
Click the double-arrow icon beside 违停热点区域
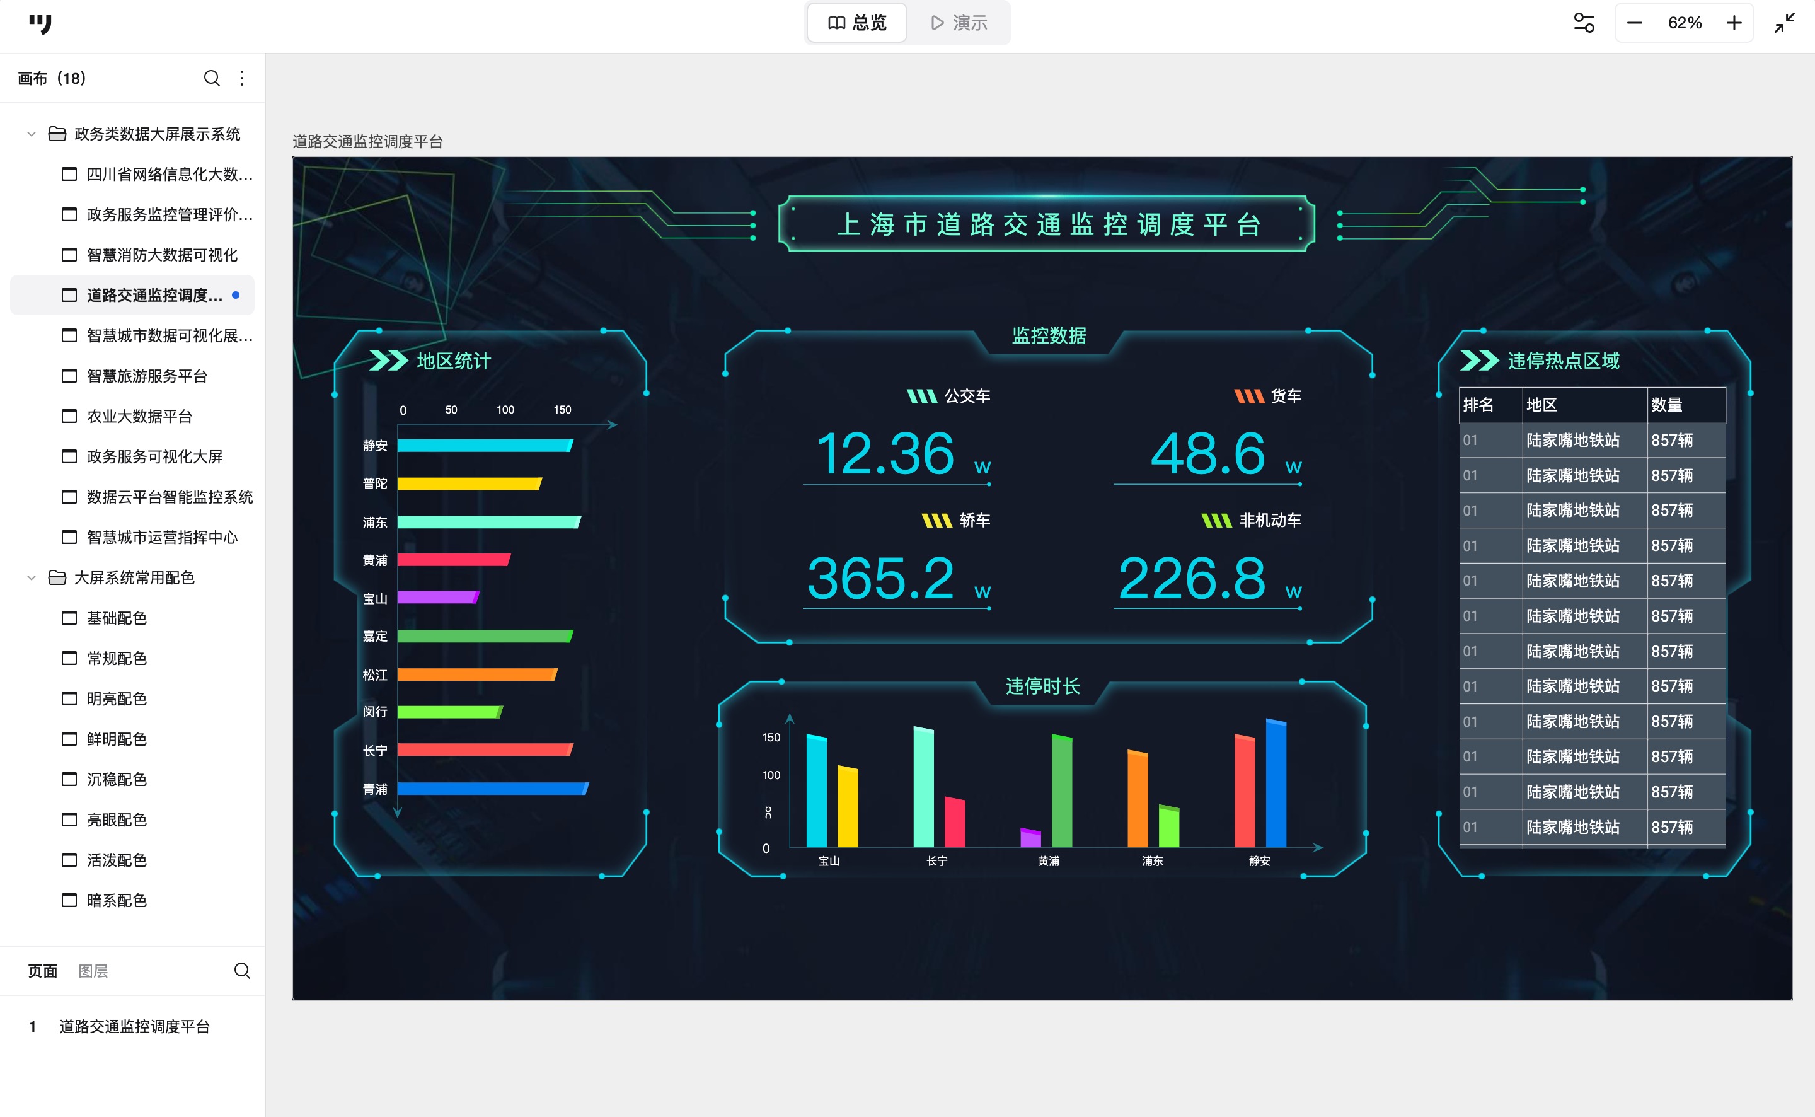tap(1479, 361)
